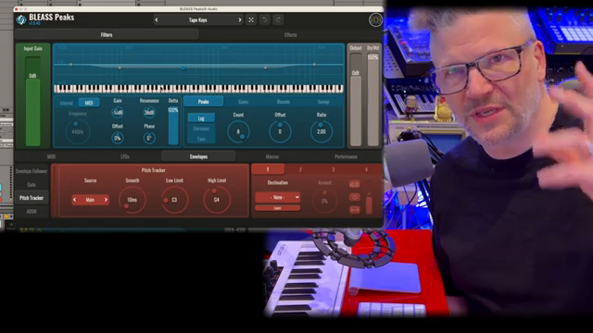Choose the previous Source with left arrow
Viewport: 593px width, 333px height.
click(x=75, y=200)
